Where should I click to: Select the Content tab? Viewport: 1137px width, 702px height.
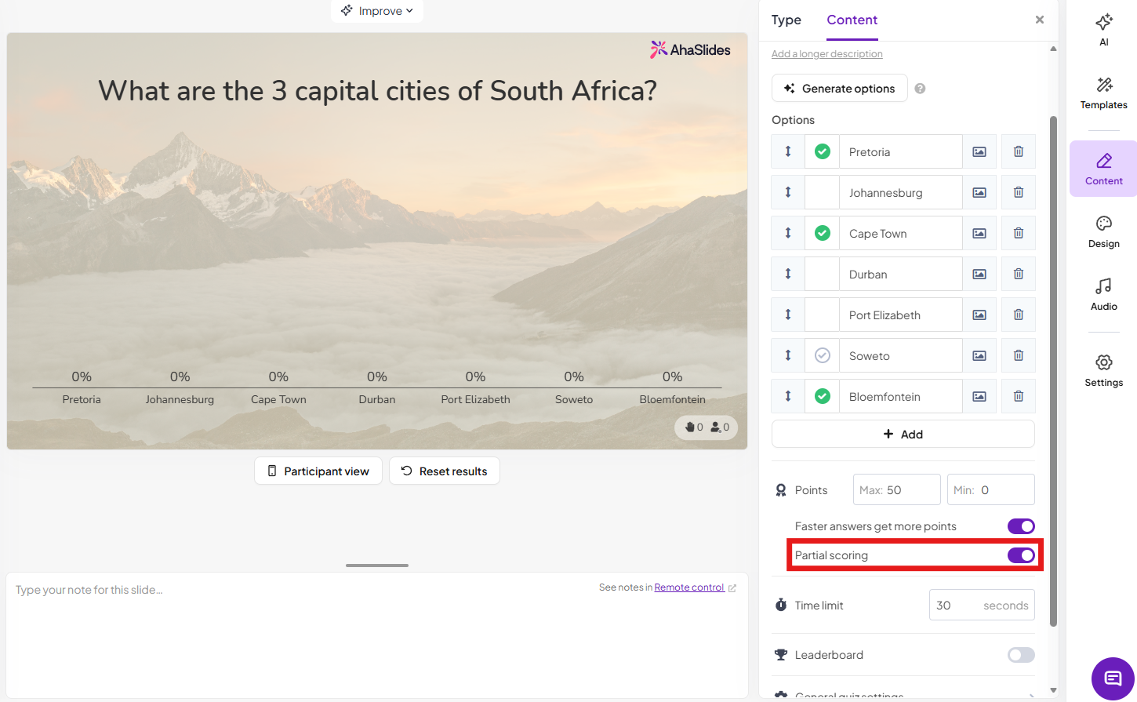click(x=852, y=20)
